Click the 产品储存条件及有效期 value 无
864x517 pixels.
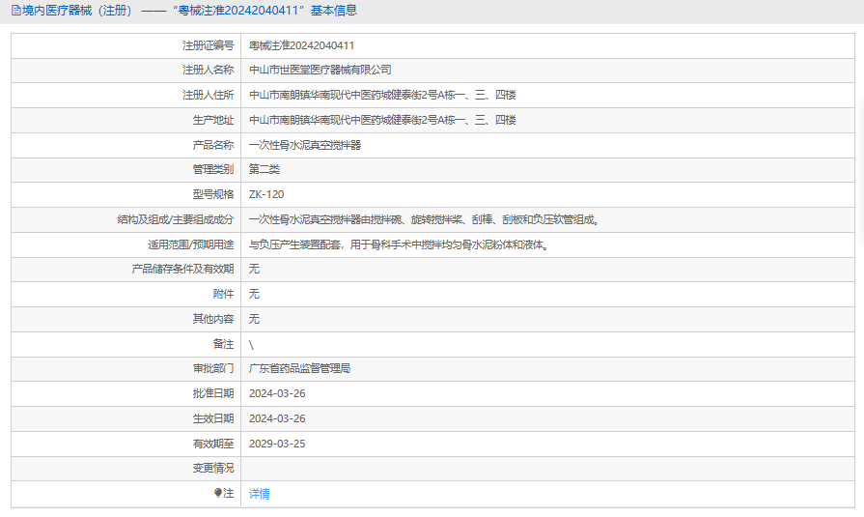tap(254, 269)
